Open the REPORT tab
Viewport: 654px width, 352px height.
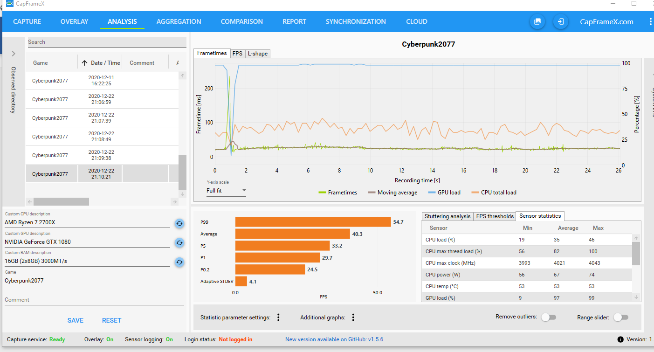pyautogui.click(x=294, y=21)
